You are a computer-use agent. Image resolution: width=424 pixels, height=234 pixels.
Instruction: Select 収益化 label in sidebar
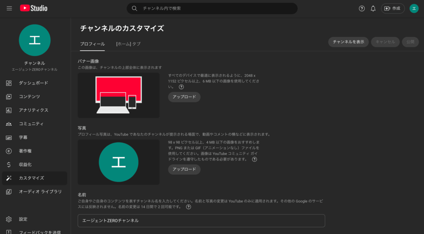pyautogui.click(x=25, y=165)
